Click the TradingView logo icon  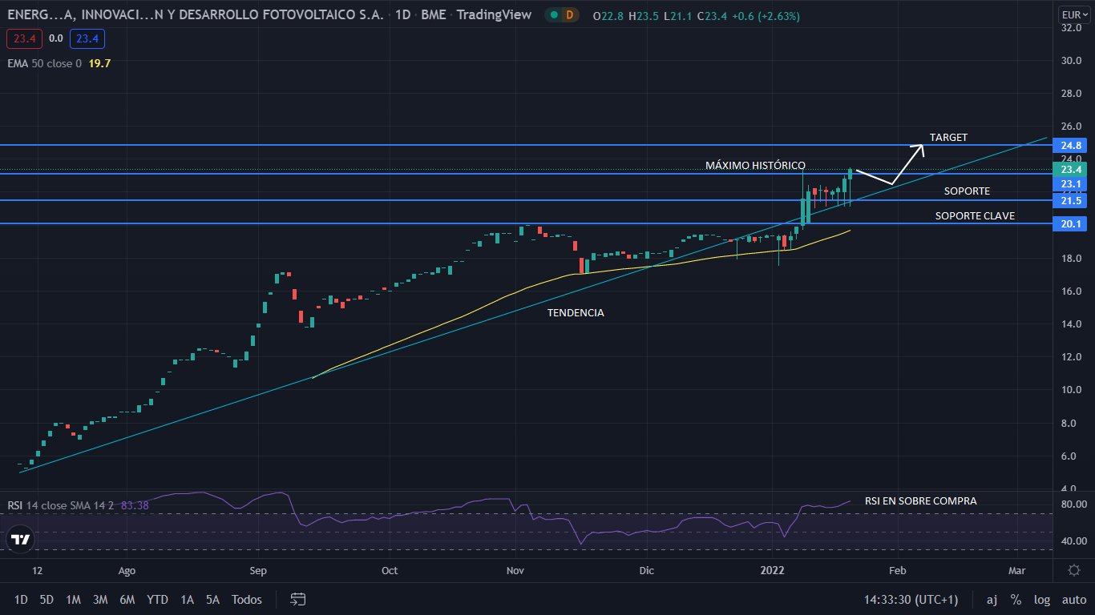pos(21,539)
